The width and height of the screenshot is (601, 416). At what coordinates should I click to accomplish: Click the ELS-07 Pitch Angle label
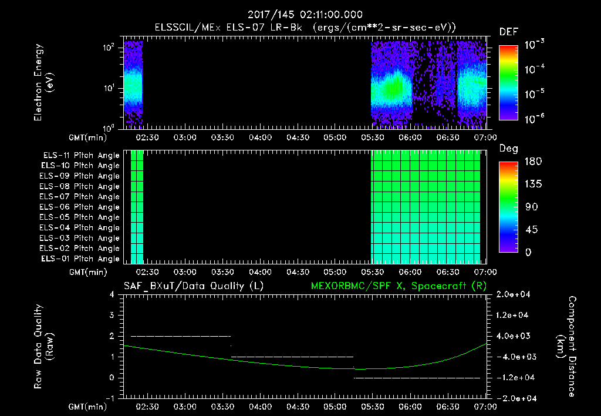click(79, 196)
